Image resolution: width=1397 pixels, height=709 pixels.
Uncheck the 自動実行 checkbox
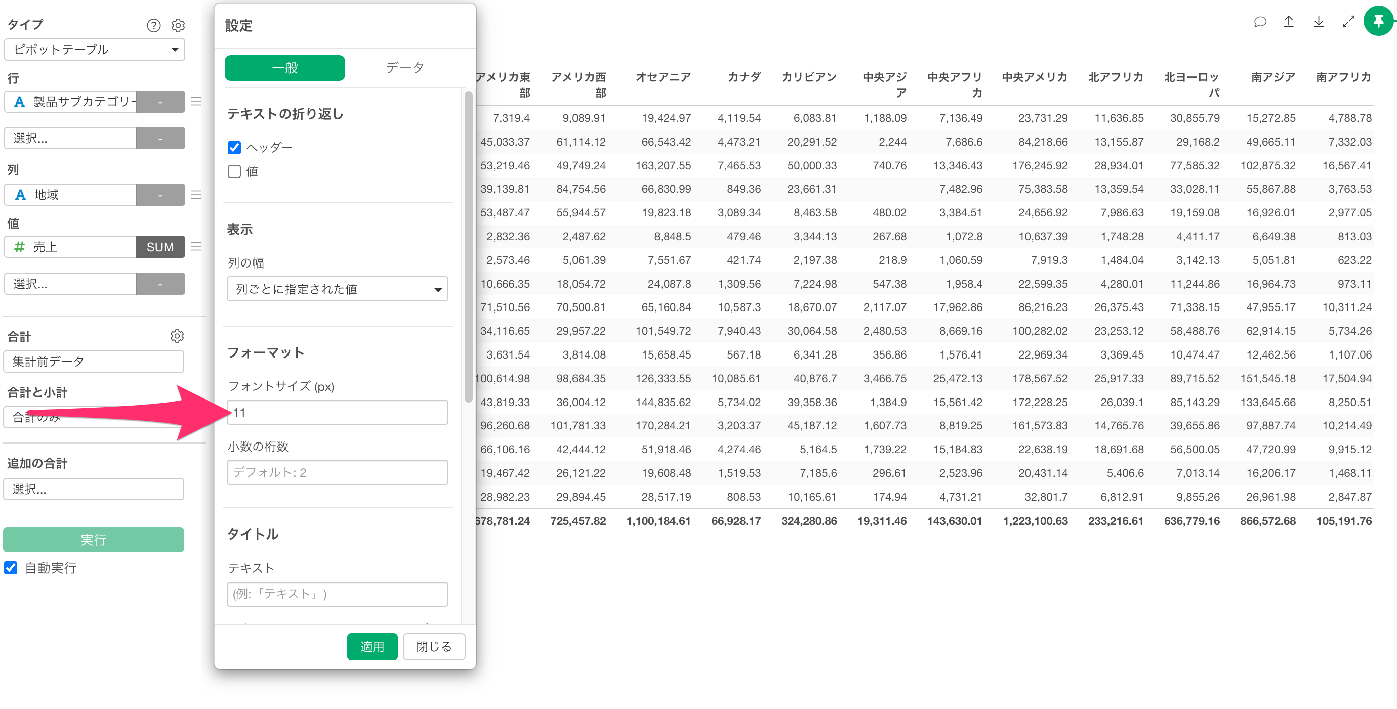(11, 567)
